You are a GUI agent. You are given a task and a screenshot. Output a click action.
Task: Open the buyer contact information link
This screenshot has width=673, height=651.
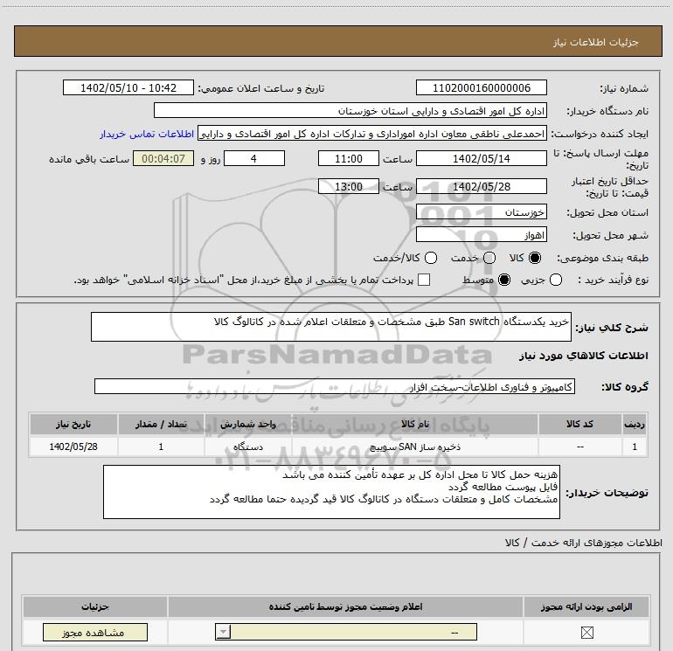point(147,134)
